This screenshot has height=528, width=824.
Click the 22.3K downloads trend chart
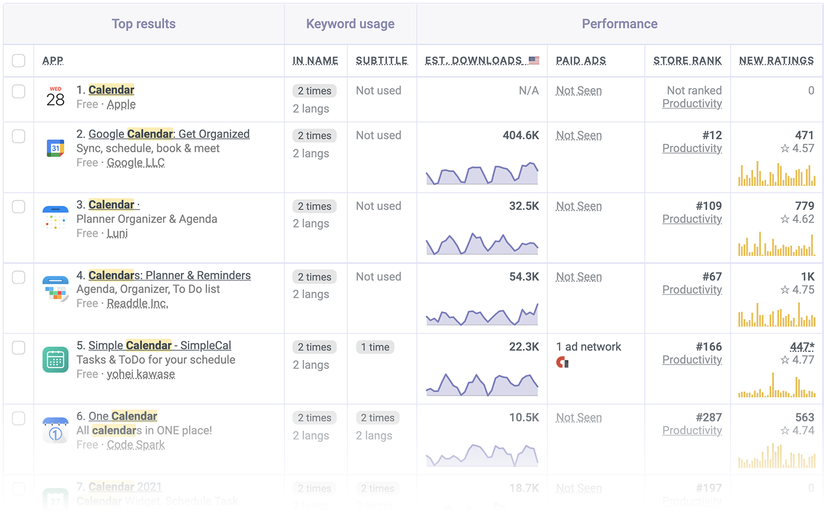482,385
